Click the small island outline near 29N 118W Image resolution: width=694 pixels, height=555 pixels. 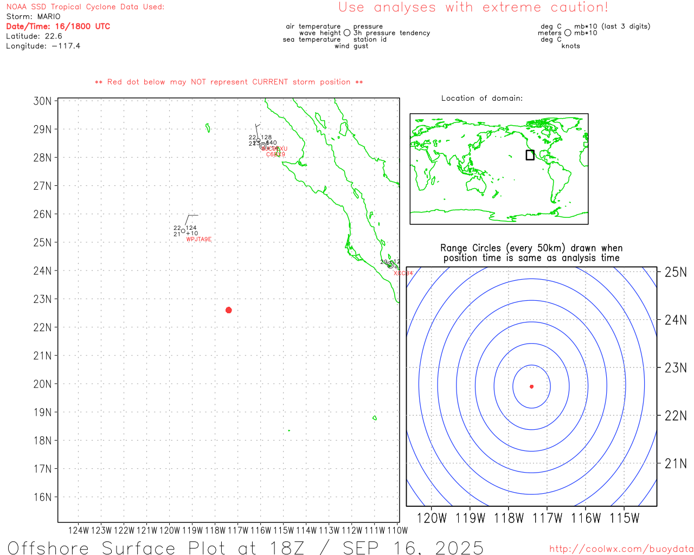208,128
